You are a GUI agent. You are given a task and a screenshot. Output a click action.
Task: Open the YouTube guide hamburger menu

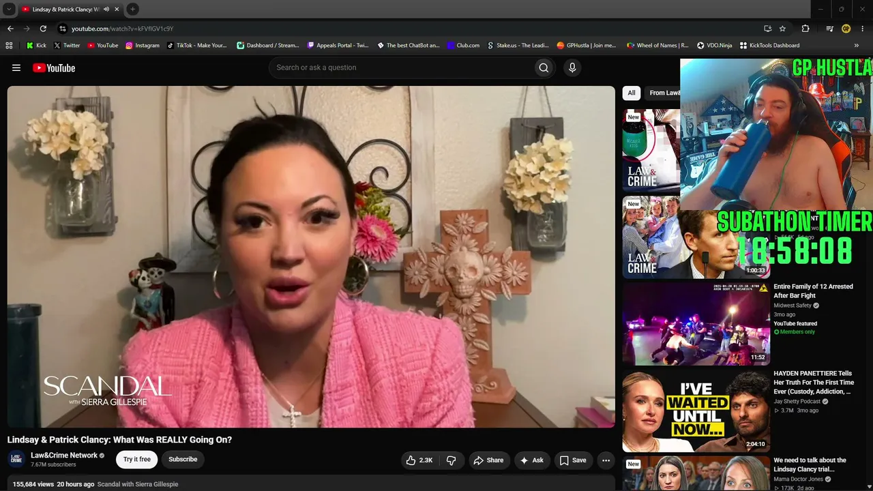point(16,68)
